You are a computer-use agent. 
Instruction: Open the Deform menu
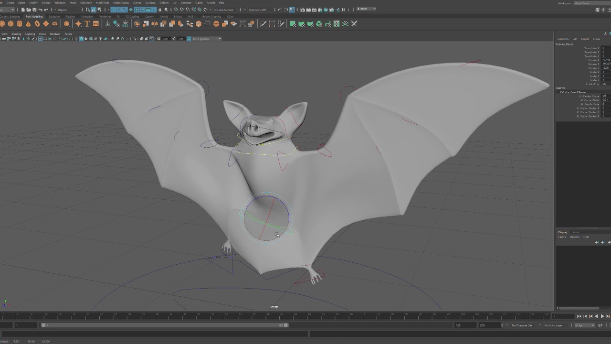pos(164,3)
